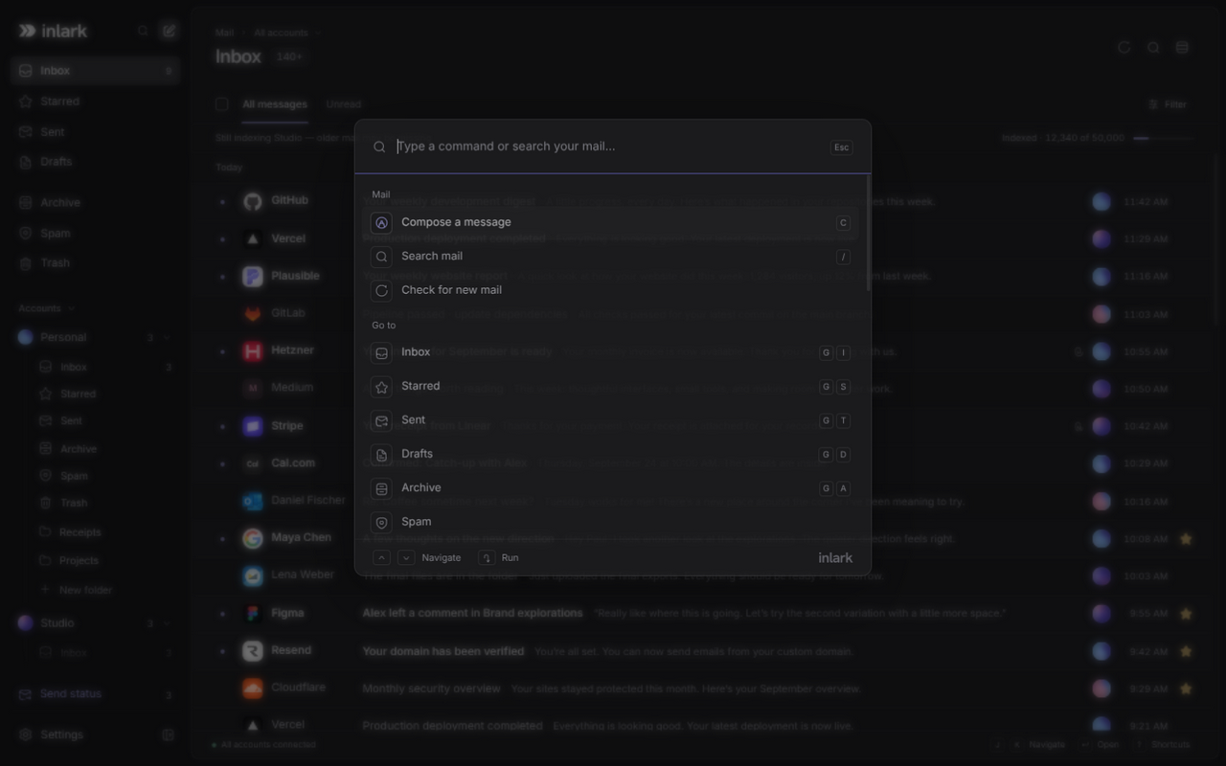This screenshot has width=1226, height=766.
Task: Open Trash in the main sidebar
Action: (x=96, y=263)
